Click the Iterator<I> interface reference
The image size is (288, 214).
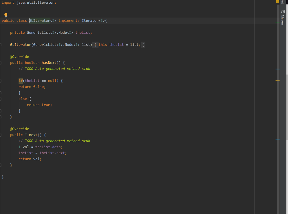(90, 20)
